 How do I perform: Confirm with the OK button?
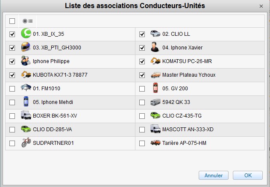[x=248, y=175]
